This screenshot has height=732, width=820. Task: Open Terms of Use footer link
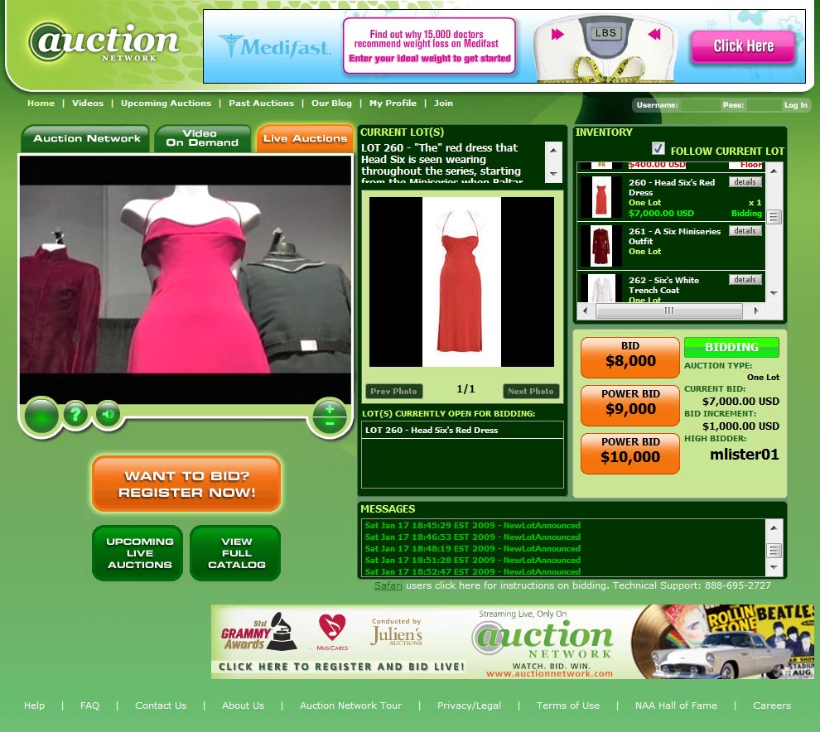tap(568, 706)
